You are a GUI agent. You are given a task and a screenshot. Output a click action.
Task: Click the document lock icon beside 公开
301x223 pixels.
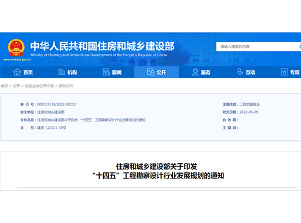[x=151, y=72]
